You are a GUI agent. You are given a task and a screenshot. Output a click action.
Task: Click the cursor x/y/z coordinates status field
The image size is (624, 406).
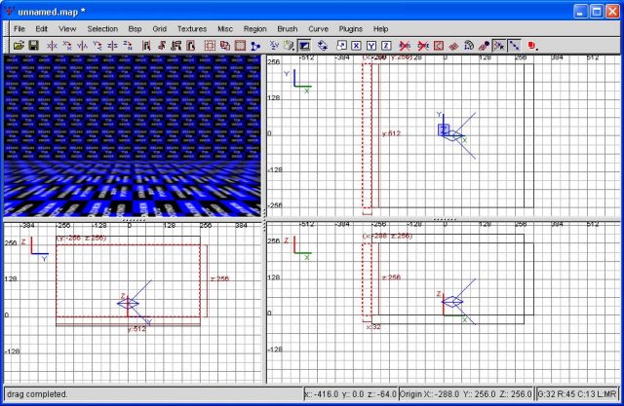point(351,394)
